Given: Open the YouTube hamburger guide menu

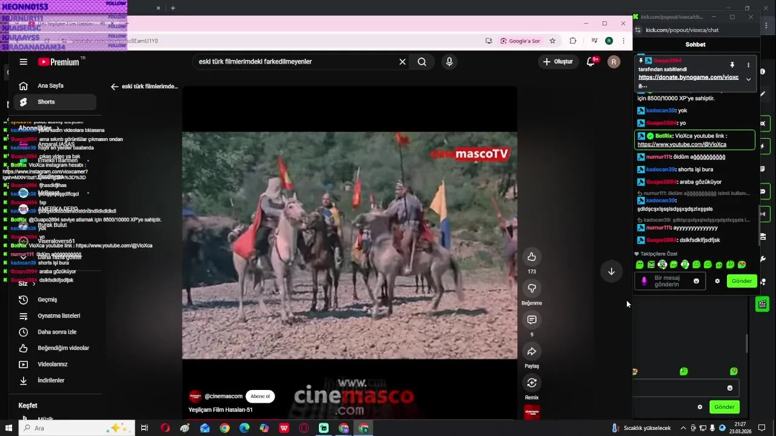Looking at the screenshot, I should (23, 62).
